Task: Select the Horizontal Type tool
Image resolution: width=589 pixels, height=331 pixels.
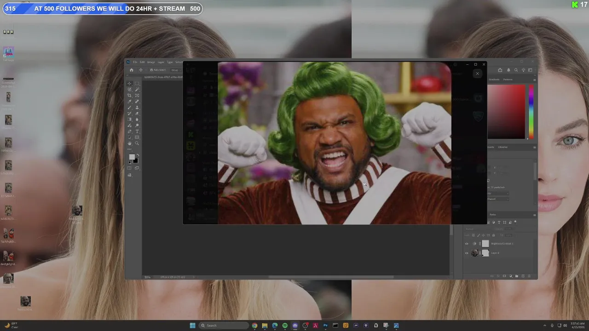Action: click(x=137, y=131)
